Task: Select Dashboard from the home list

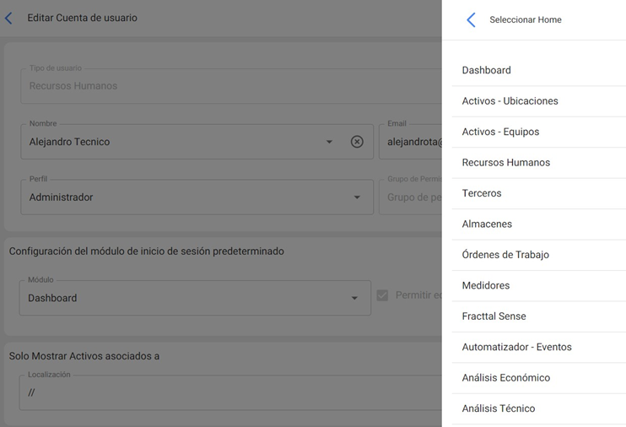Action: coord(486,70)
